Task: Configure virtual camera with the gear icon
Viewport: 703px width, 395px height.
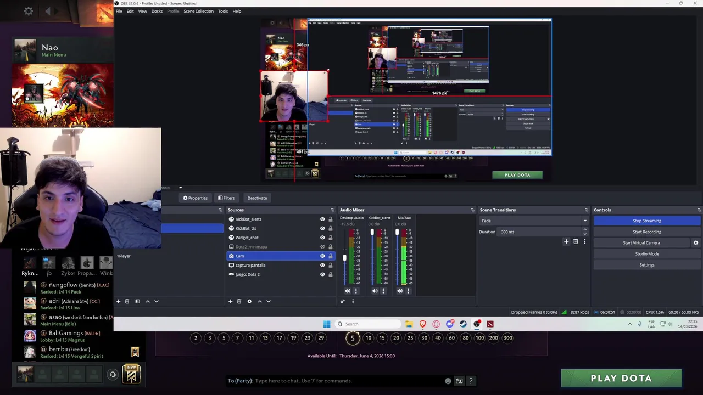Action: [696, 242]
